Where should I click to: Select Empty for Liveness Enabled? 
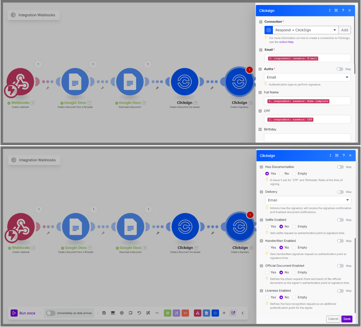click(294, 297)
